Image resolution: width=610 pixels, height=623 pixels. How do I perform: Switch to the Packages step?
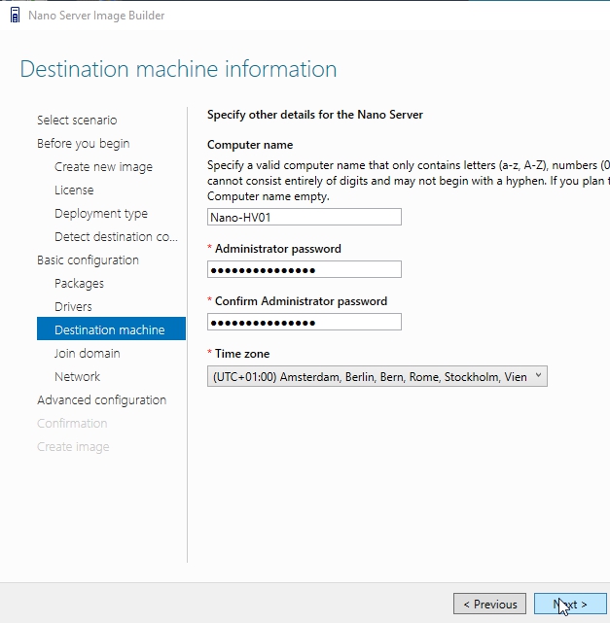[79, 284]
